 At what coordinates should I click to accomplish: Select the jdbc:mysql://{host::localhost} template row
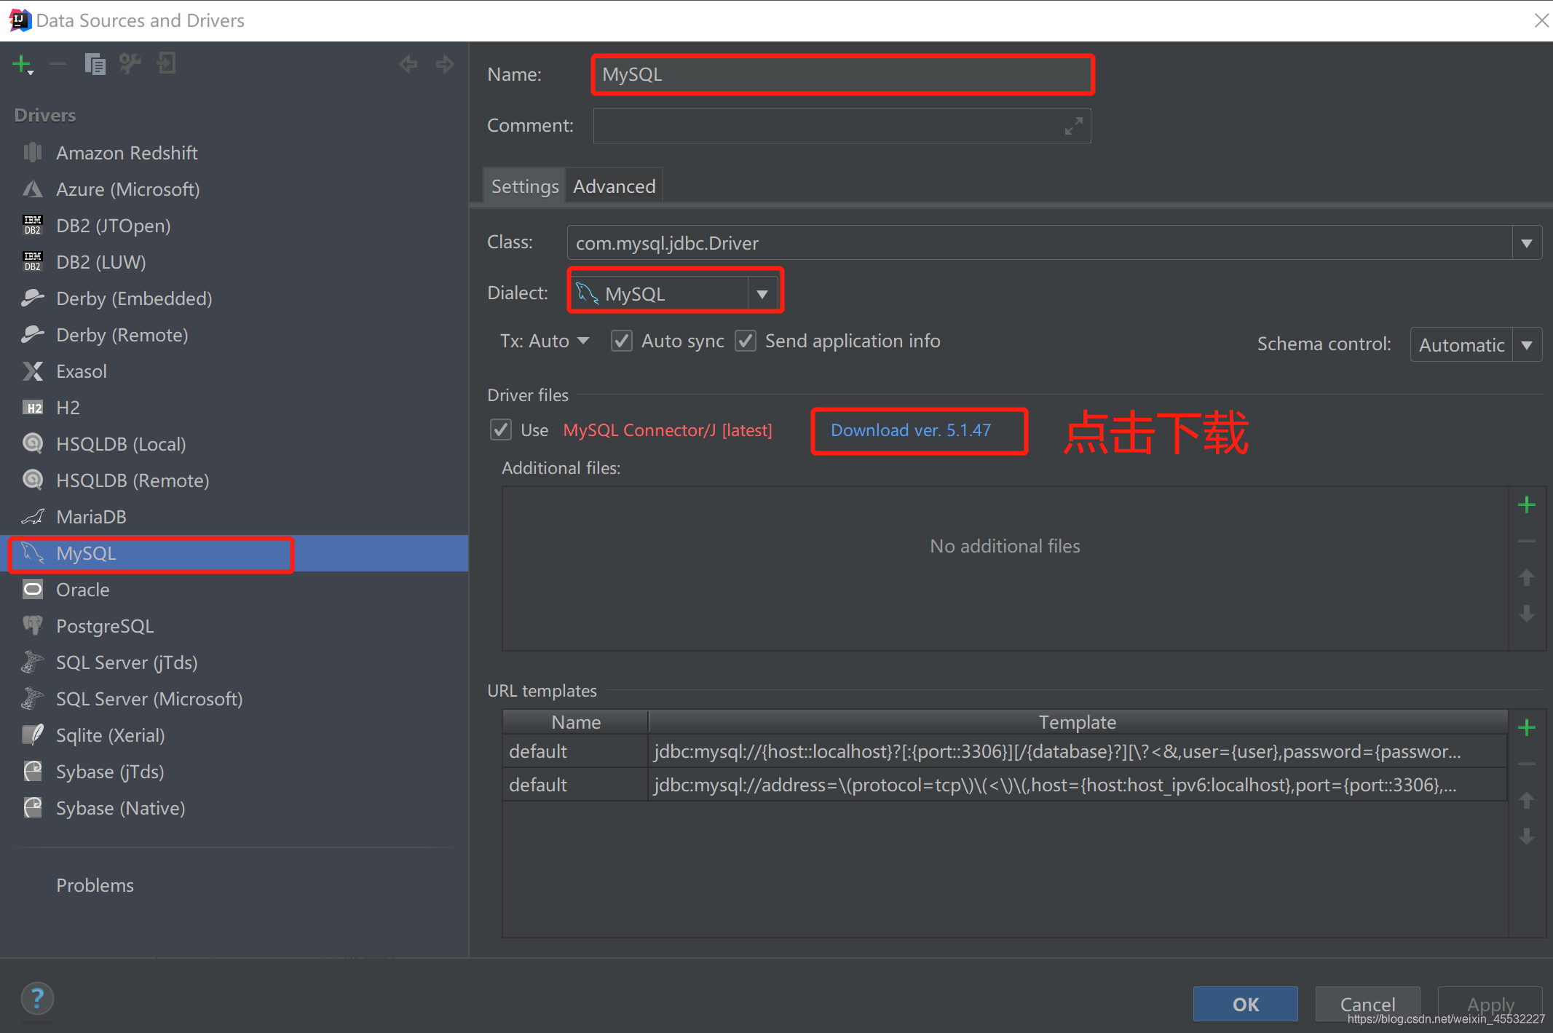point(1005,751)
